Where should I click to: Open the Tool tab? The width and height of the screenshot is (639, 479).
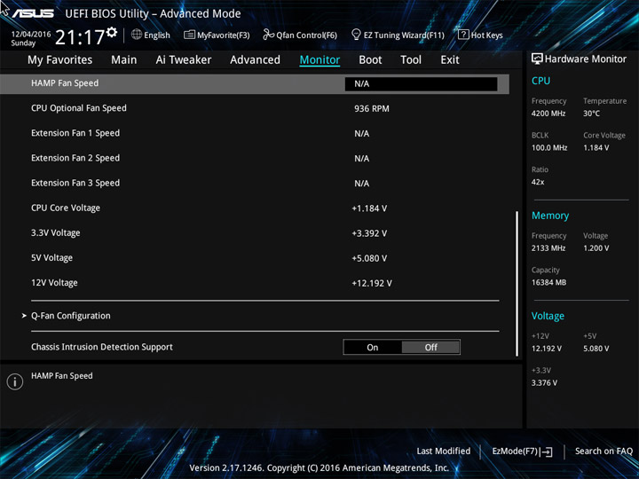coord(411,60)
